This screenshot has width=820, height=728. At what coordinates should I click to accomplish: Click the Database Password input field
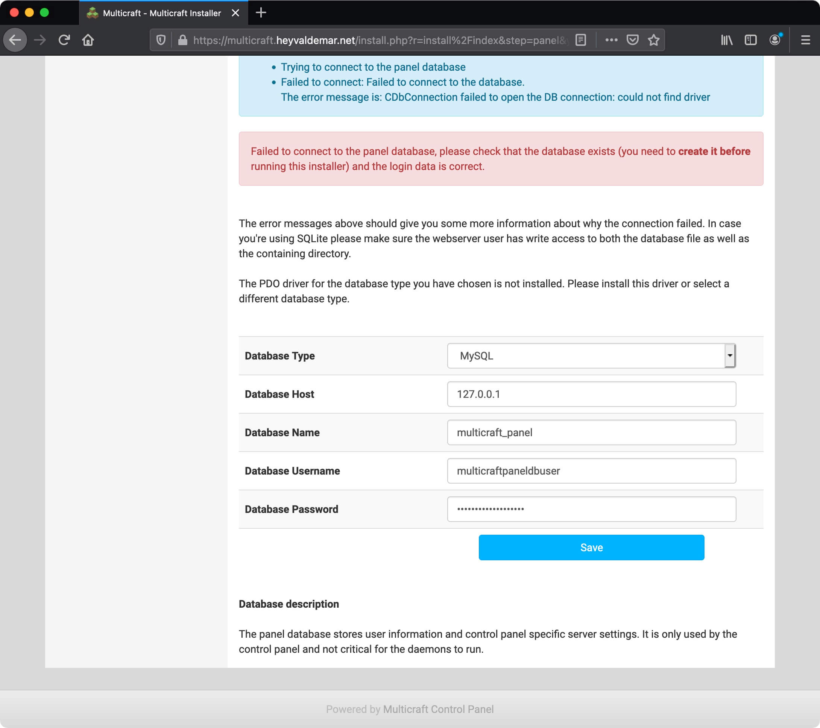coord(591,510)
